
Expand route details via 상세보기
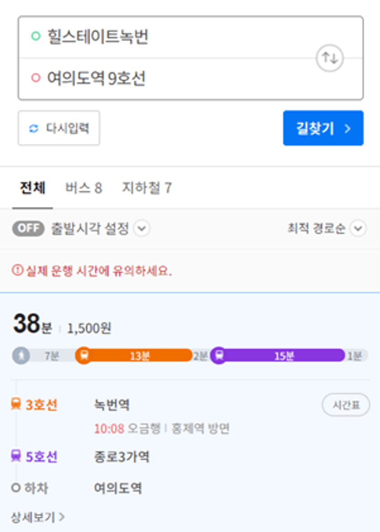pos(38,517)
